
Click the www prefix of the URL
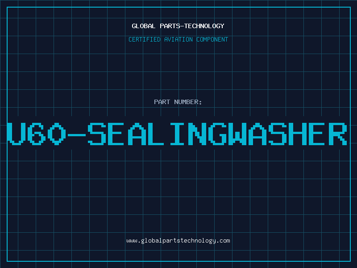(132, 241)
